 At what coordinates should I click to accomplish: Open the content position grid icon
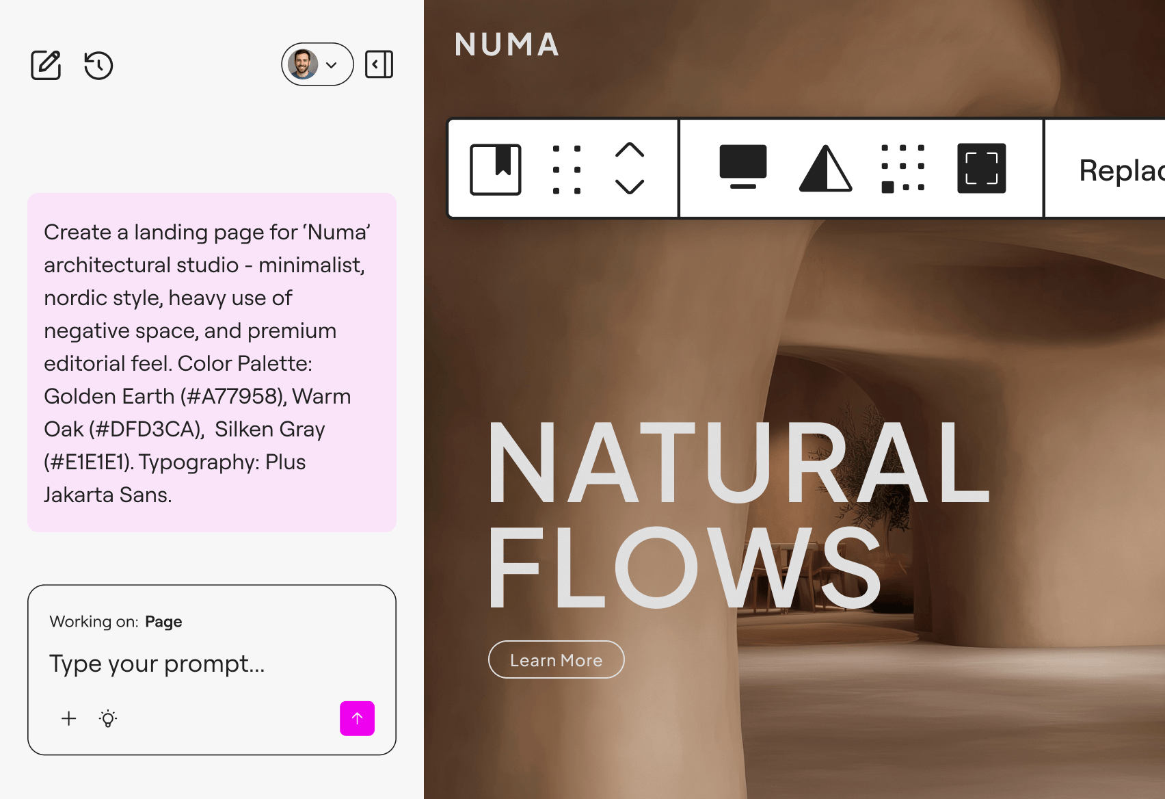902,168
